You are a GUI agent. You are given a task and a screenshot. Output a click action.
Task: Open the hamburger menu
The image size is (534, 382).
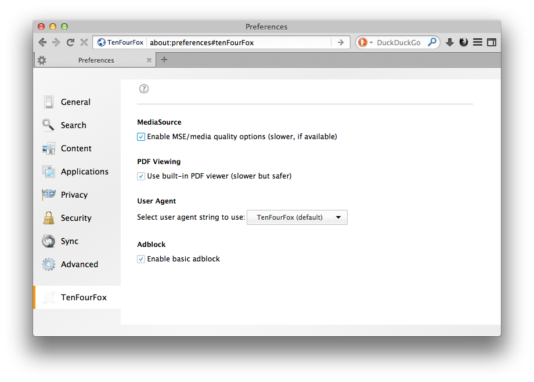coord(478,42)
